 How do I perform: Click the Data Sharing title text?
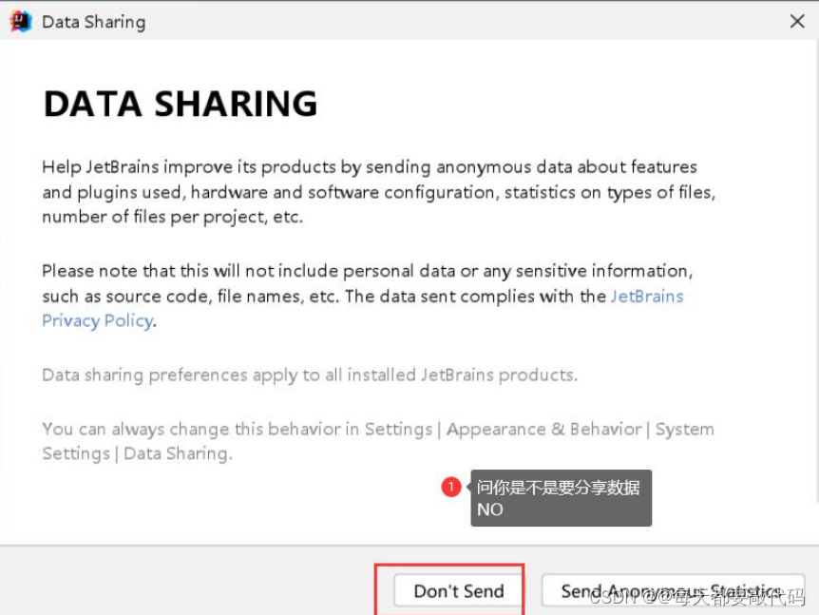pyautogui.click(x=93, y=21)
